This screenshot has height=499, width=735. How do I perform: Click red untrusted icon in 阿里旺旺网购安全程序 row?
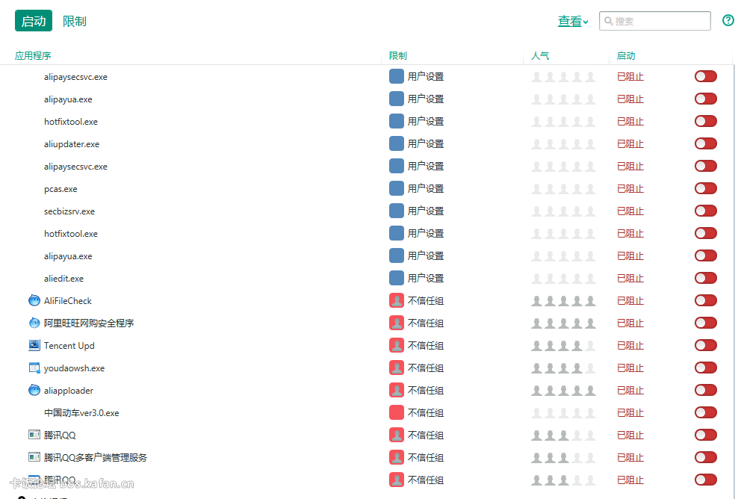pos(397,323)
